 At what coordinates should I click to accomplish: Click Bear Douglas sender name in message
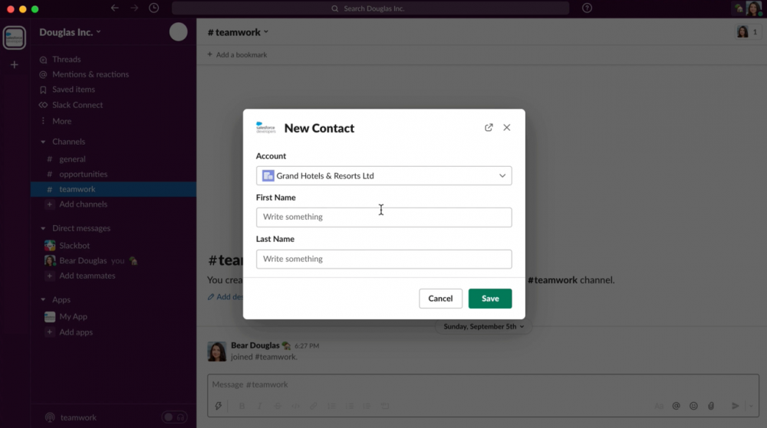[x=255, y=345]
